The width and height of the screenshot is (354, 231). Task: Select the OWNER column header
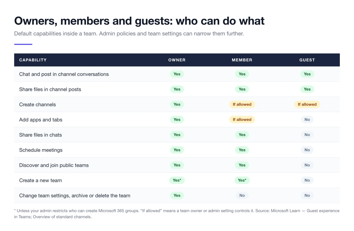[x=177, y=60]
